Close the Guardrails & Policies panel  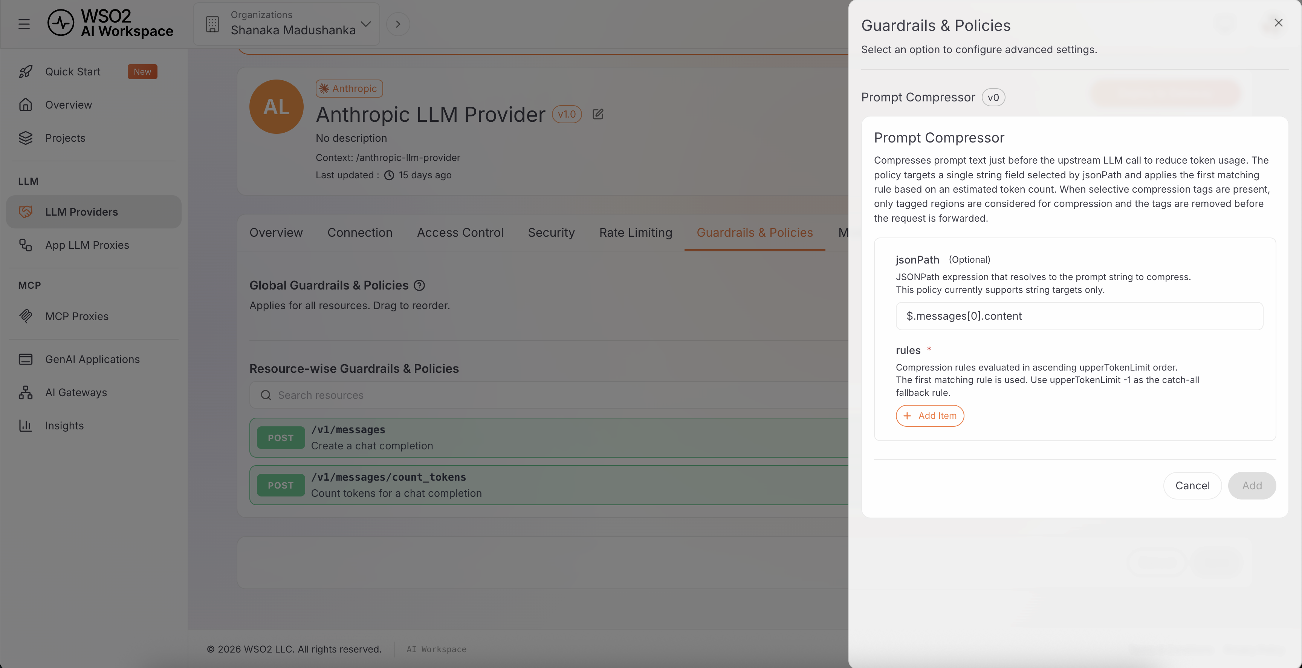coord(1278,23)
